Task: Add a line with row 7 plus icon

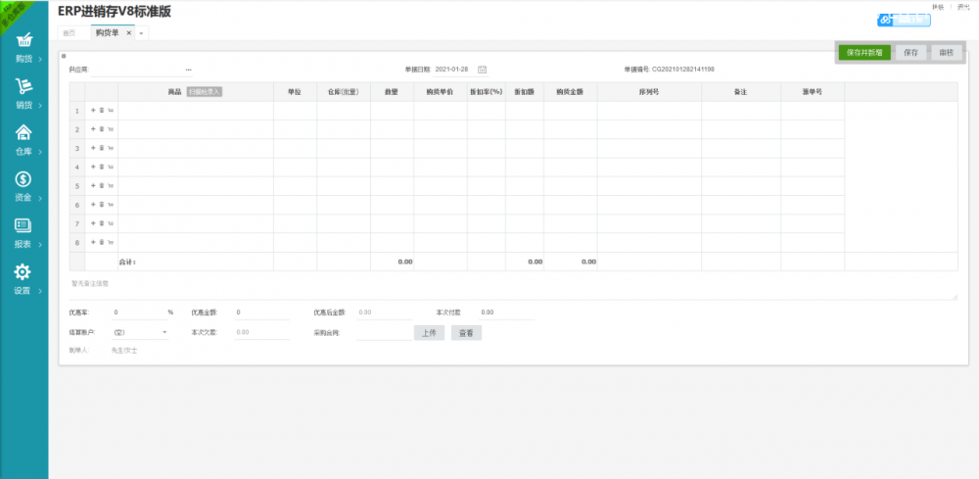Action: pyautogui.click(x=93, y=223)
